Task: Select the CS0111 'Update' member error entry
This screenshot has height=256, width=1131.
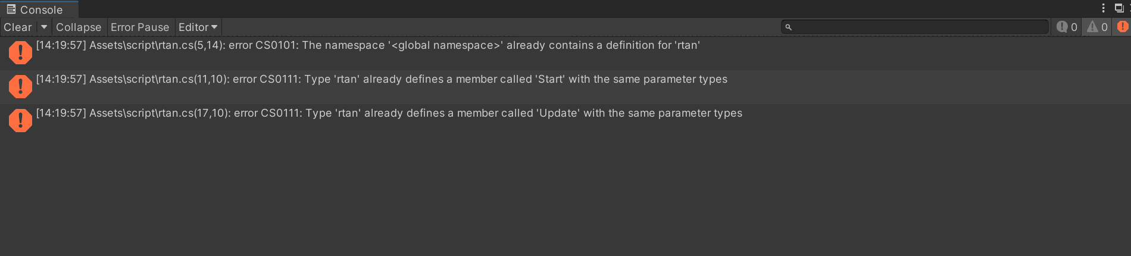Action: click(565, 121)
